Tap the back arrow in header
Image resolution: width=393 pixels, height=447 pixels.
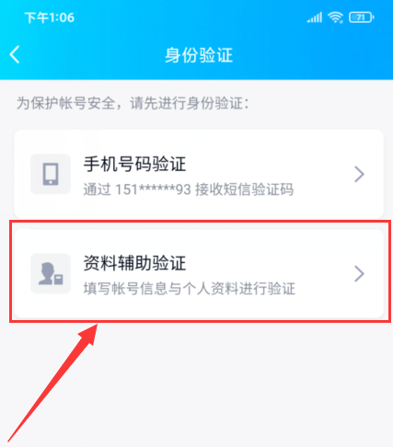(15, 54)
